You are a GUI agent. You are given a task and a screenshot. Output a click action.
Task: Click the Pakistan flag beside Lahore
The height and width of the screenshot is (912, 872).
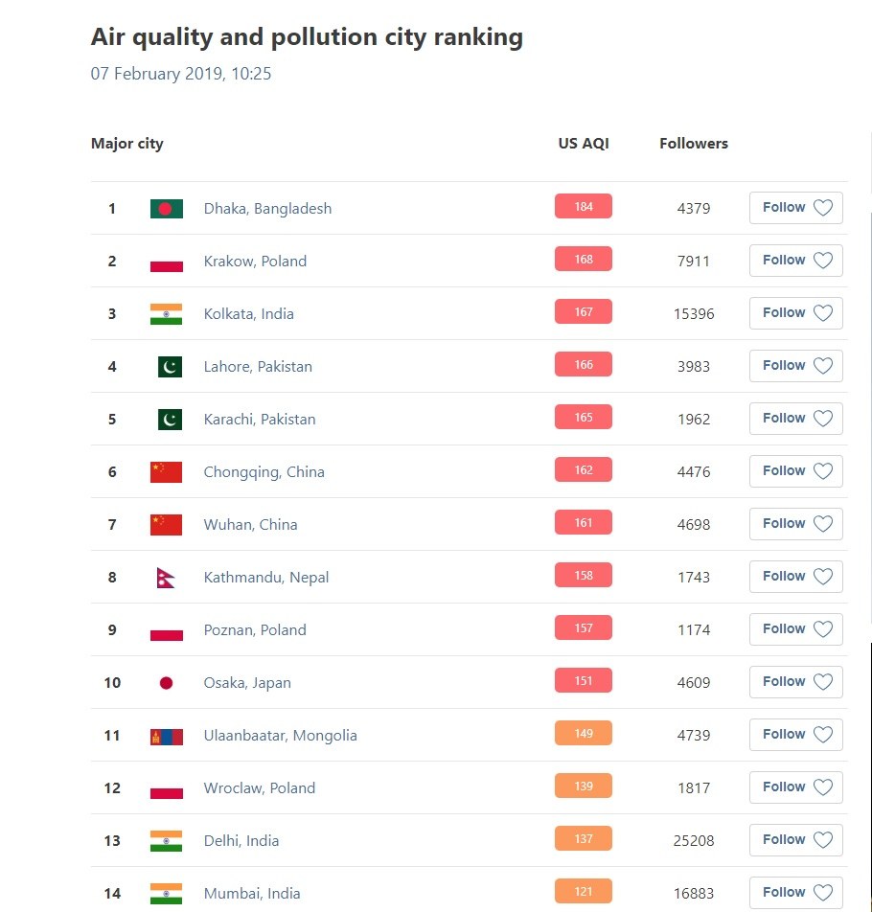coord(170,367)
